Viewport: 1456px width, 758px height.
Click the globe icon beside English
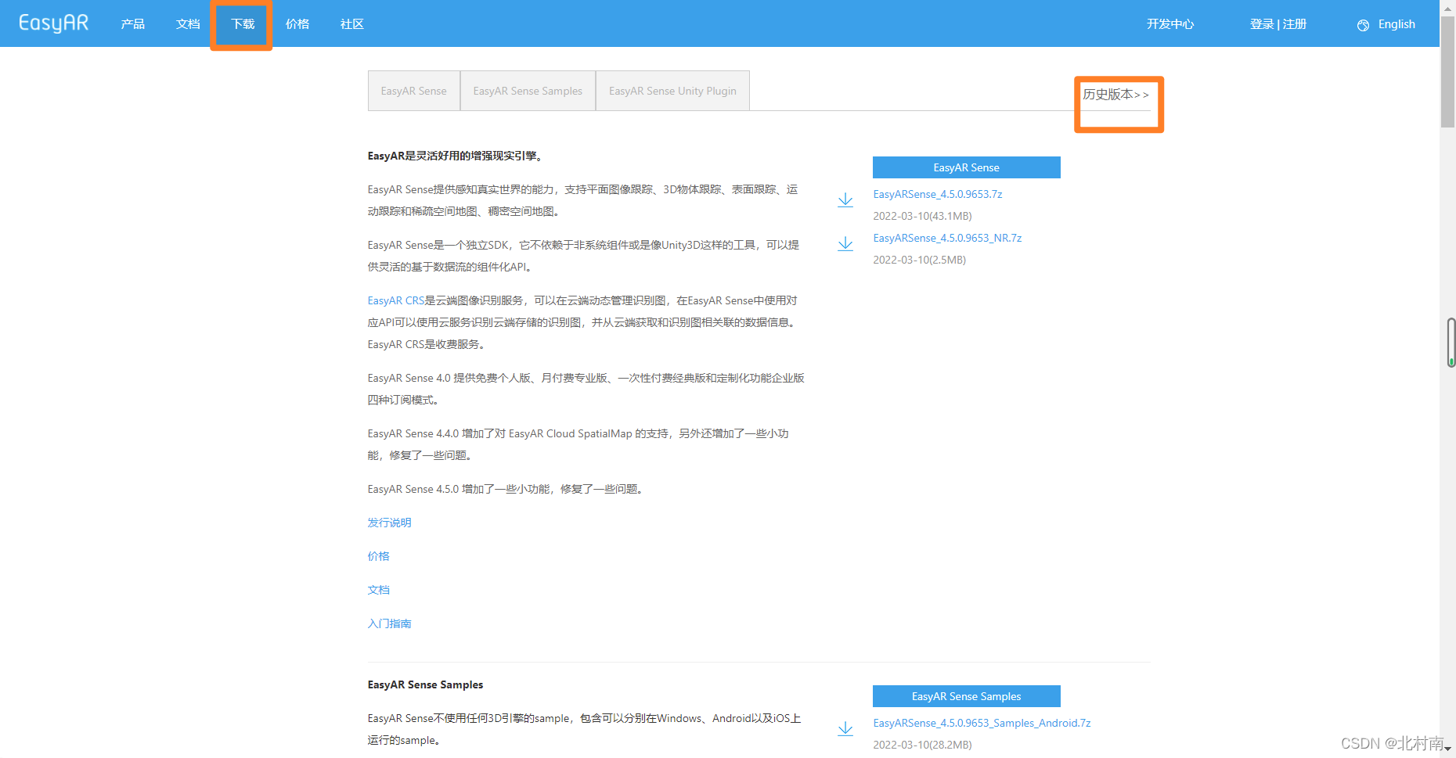point(1363,25)
